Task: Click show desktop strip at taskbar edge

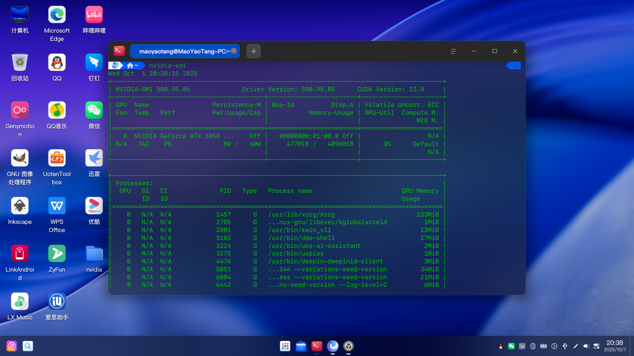Action: click(631, 346)
